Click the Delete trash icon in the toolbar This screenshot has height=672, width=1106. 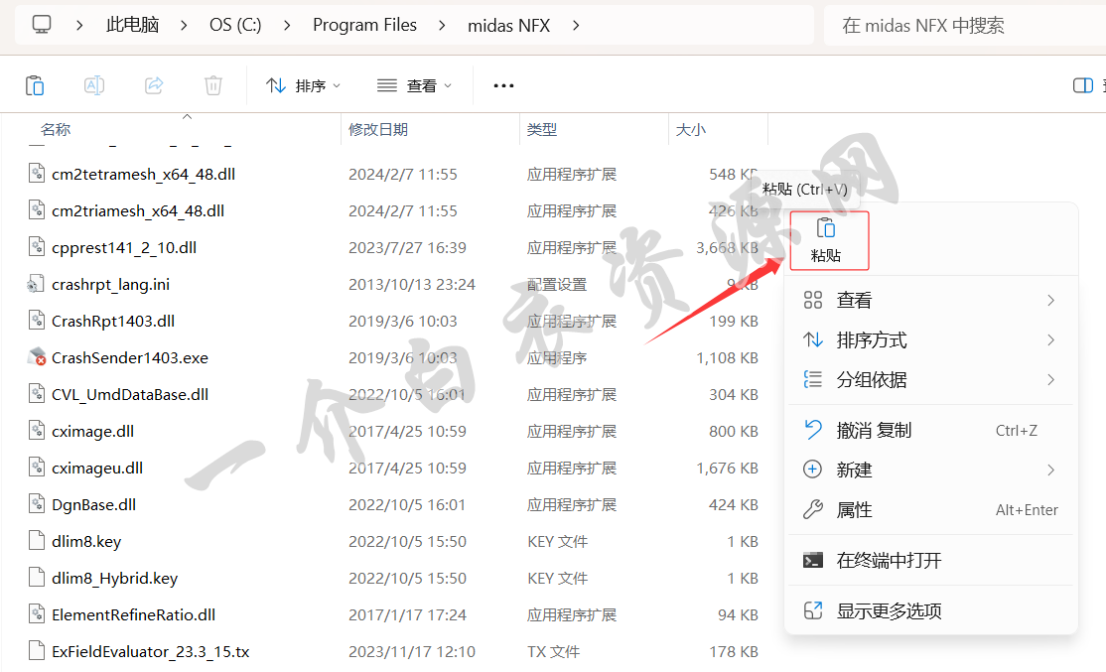[213, 85]
